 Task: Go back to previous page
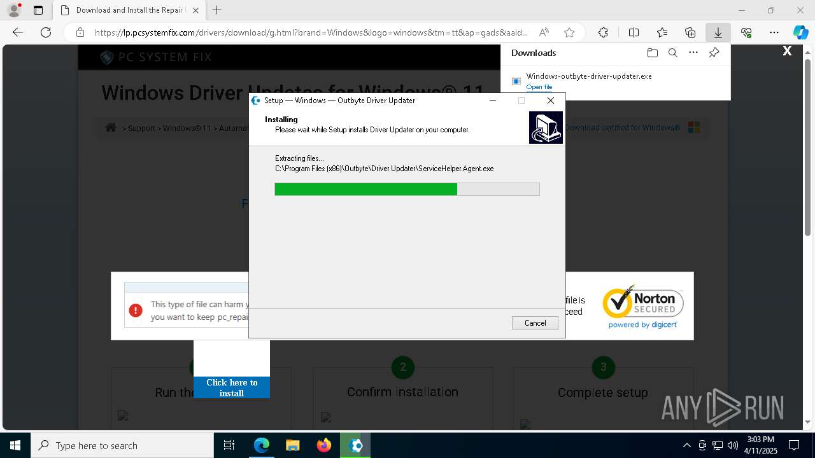coord(18,32)
